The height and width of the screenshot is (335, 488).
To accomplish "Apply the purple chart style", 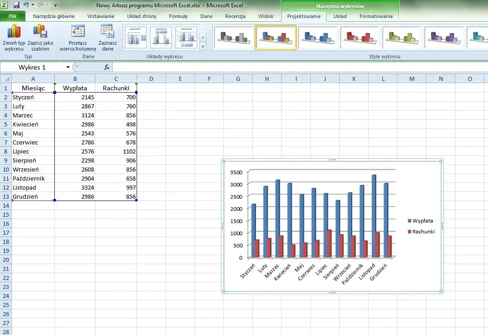I will point(444,38).
